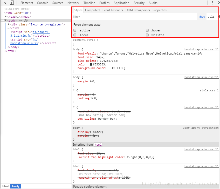Open the Event Listeners sidebar tab
Viewport: 220px width, 189px height.
tap(113, 10)
